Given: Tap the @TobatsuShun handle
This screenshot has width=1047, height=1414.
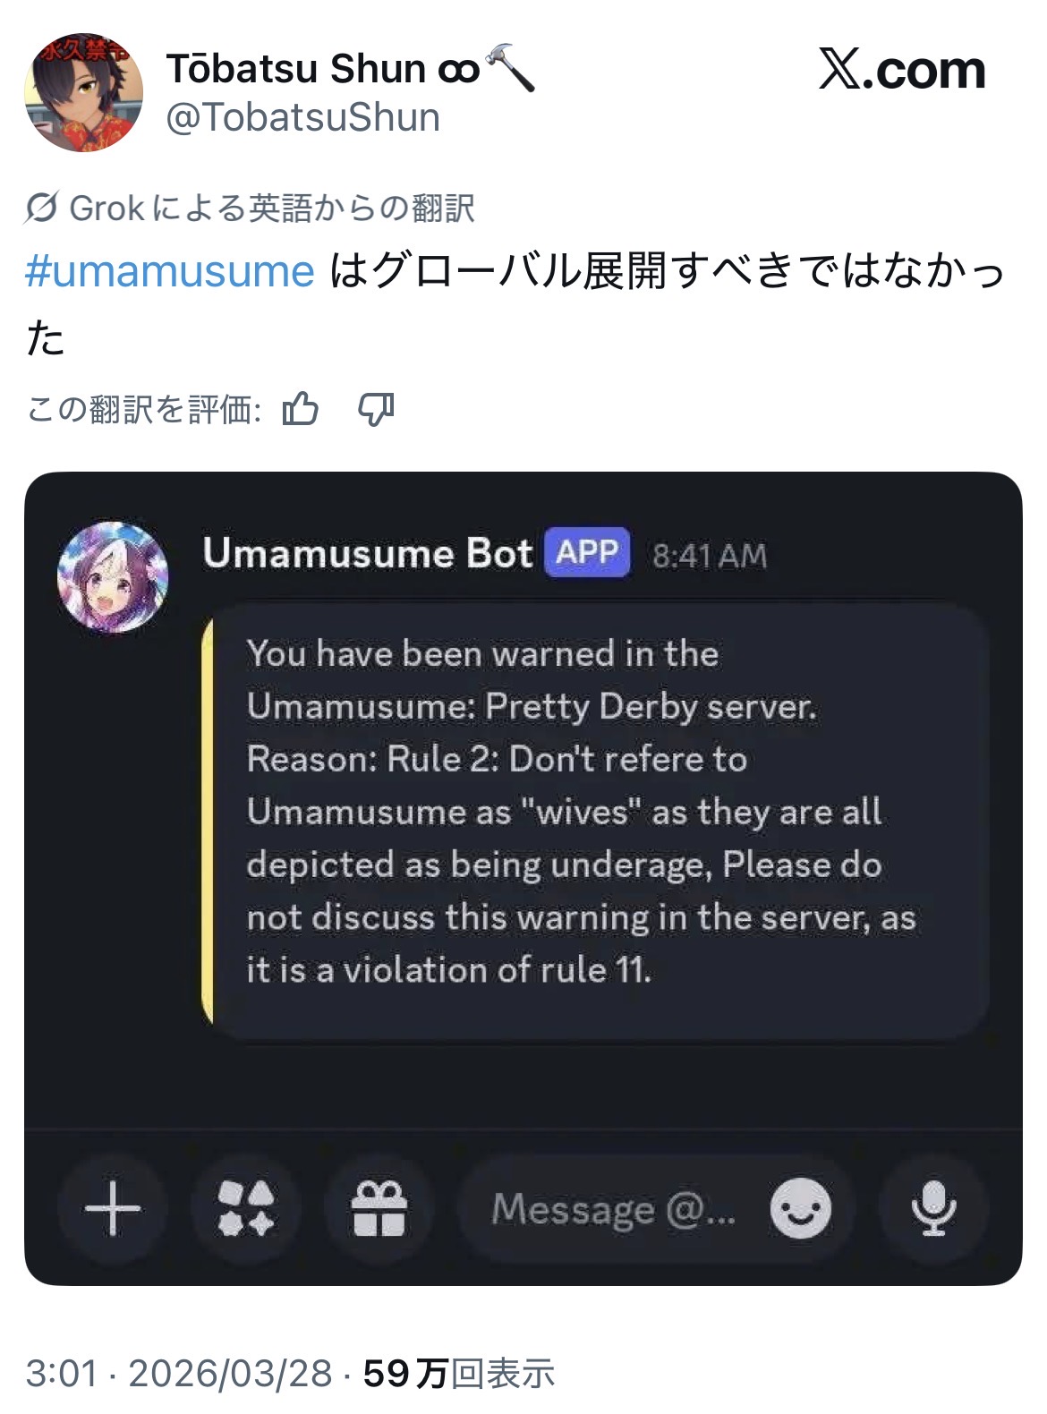Looking at the screenshot, I should pyautogui.click(x=303, y=118).
